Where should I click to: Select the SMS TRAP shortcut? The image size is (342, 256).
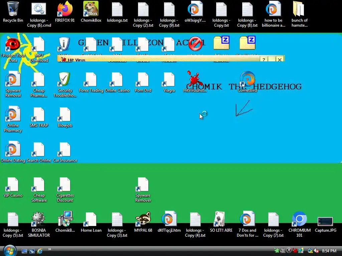point(39,117)
